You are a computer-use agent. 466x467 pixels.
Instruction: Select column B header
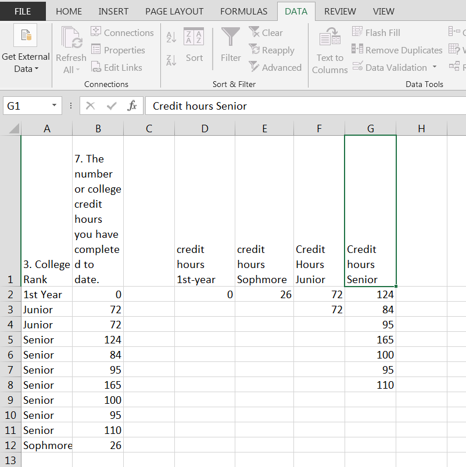pyautogui.click(x=98, y=129)
